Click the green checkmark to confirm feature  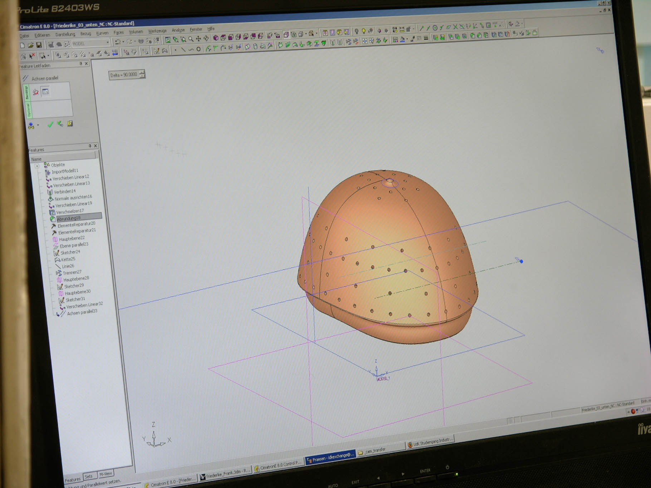pos(50,124)
